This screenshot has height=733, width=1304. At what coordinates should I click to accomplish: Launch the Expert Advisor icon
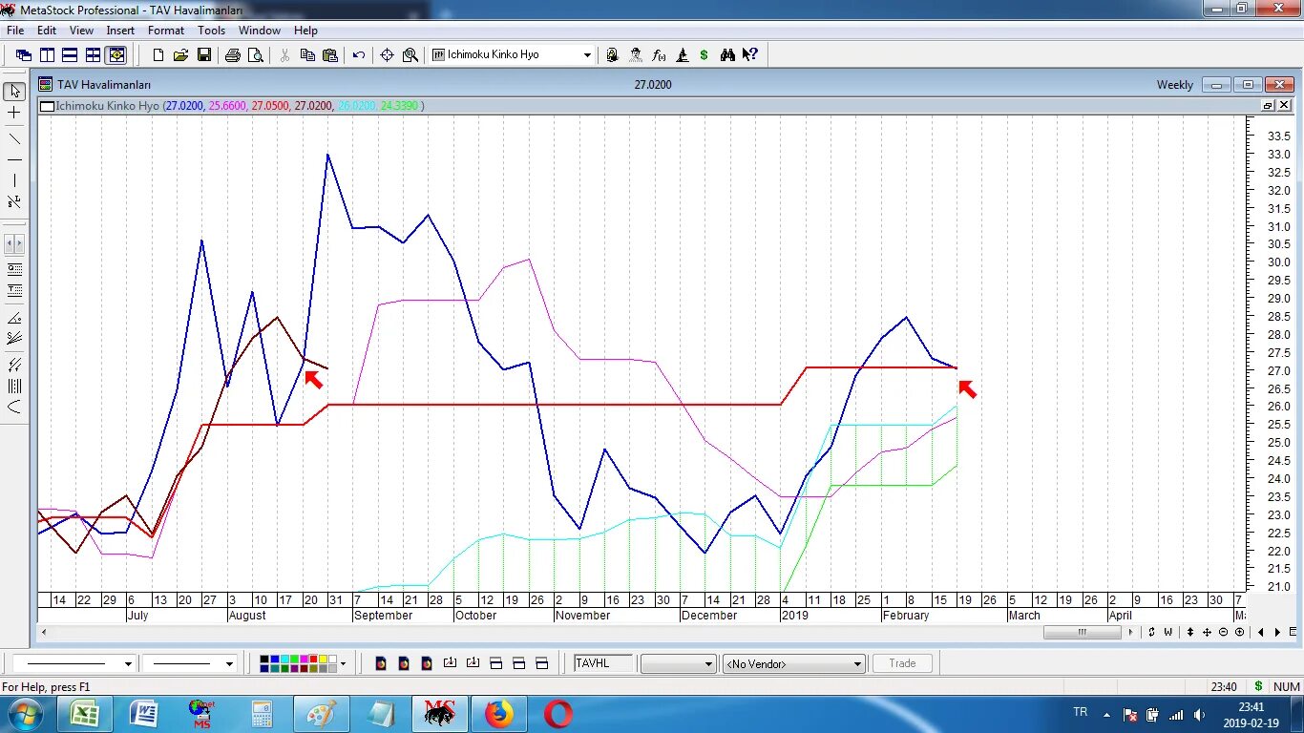point(636,55)
